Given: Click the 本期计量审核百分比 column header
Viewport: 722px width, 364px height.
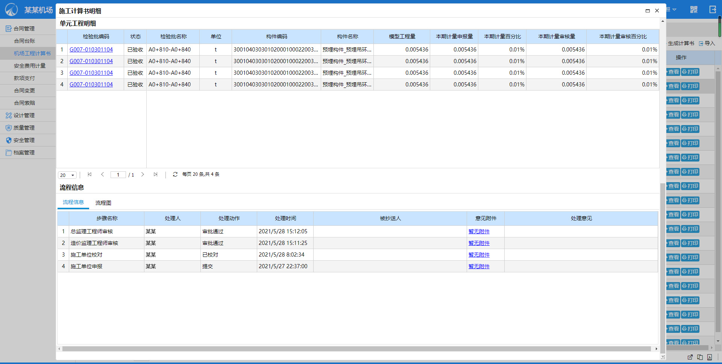Looking at the screenshot, I should point(623,36).
